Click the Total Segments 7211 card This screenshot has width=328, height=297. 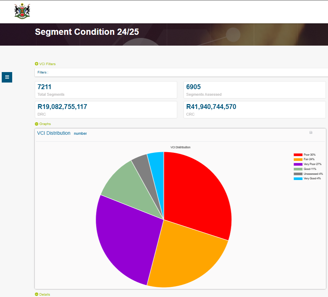click(106, 90)
